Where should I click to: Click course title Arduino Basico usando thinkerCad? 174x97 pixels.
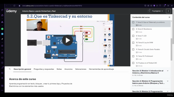click(x=39, y=11)
